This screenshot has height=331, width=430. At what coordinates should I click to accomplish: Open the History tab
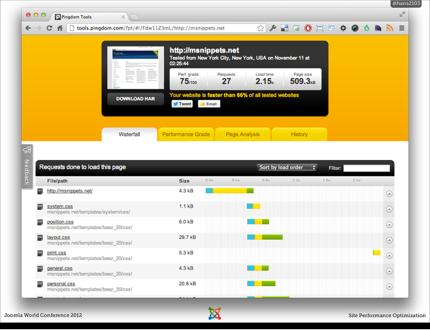299,134
